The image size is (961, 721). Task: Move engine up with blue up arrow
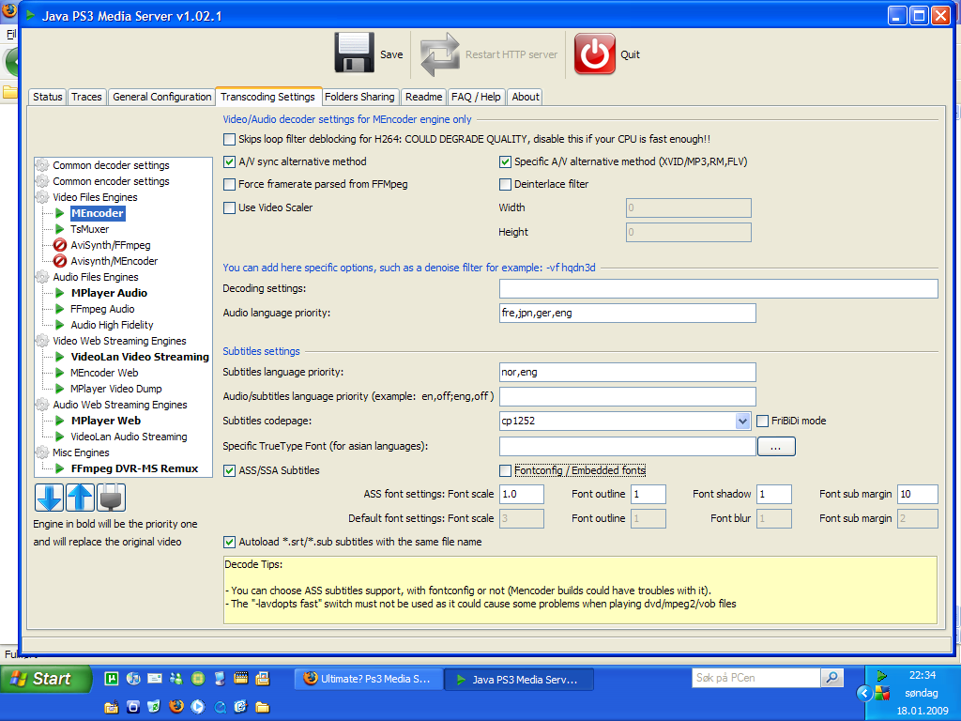click(x=81, y=498)
